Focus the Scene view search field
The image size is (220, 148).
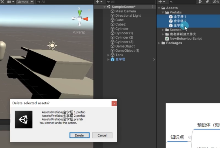[64, 2]
